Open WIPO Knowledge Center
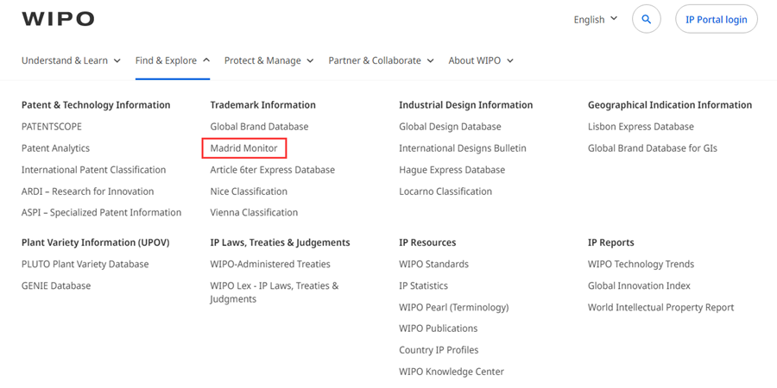This screenshot has width=777, height=388. pos(452,371)
